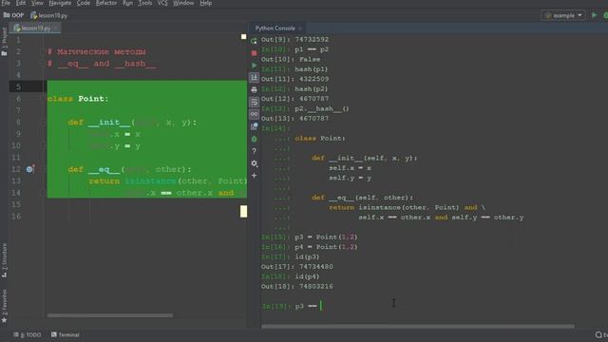Screen dimensions: 608x342
Task: Open the Structure tool window
Action: (x=4, y=259)
